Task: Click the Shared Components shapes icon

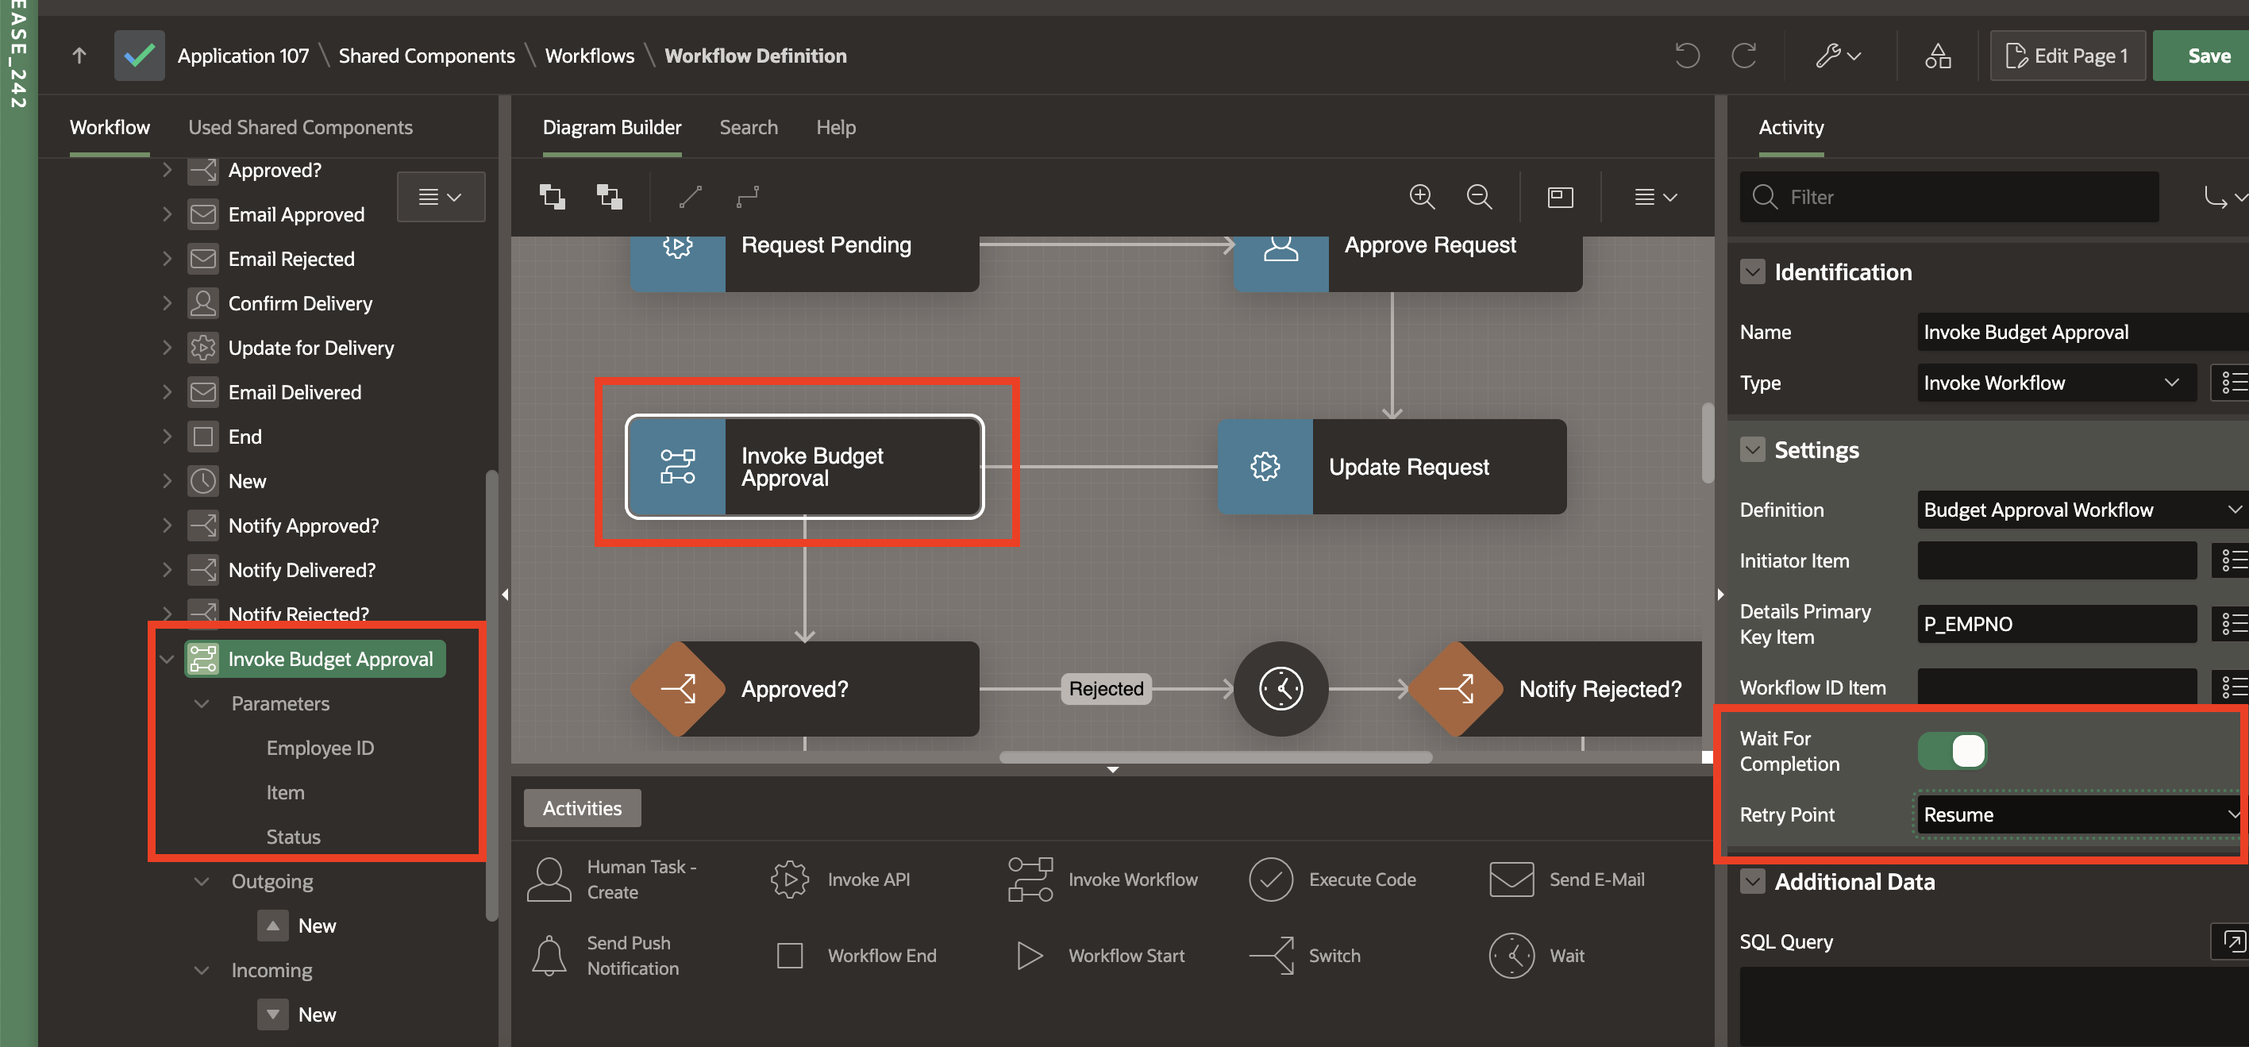Action: pos(1937,56)
